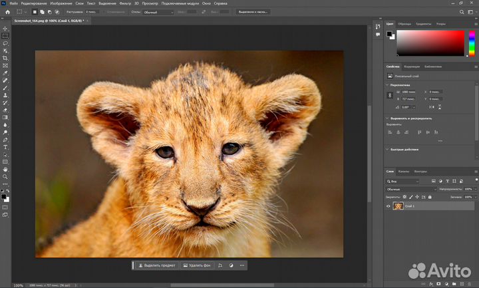Toggle pixel layer filter icon
This screenshot has height=288, width=479.
click(434, 181)
